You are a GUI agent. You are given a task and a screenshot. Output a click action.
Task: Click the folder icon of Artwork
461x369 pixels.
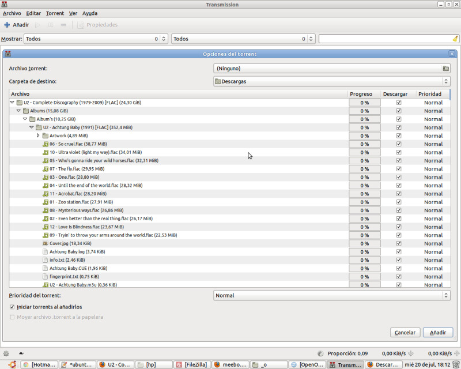click(46, 135)
